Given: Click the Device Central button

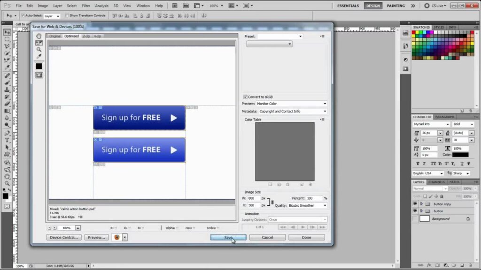Looking at the screenshot, I should (64, 237).
